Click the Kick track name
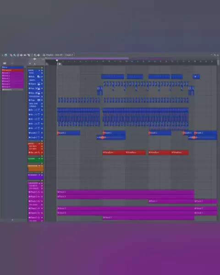Screen dimensions: 220x275 [x=33, y=77]
